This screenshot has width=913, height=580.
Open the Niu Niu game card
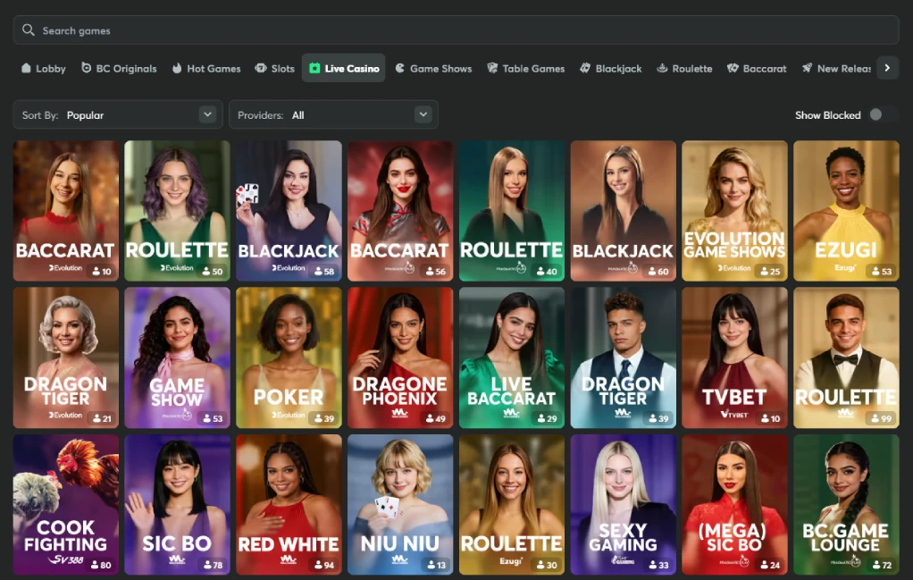click(x=400, y=504)
